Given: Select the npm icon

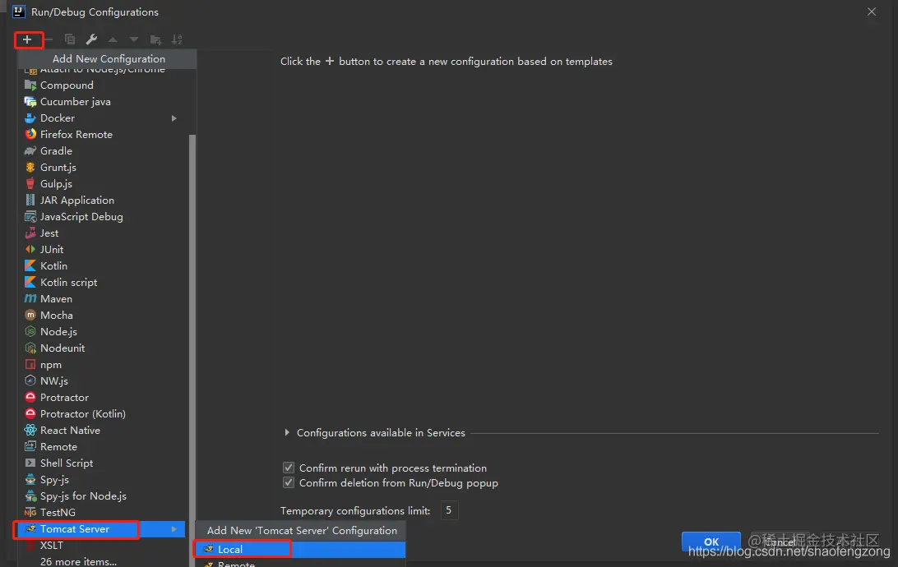Looking at the screenshot, I should (x=30, y=365).
